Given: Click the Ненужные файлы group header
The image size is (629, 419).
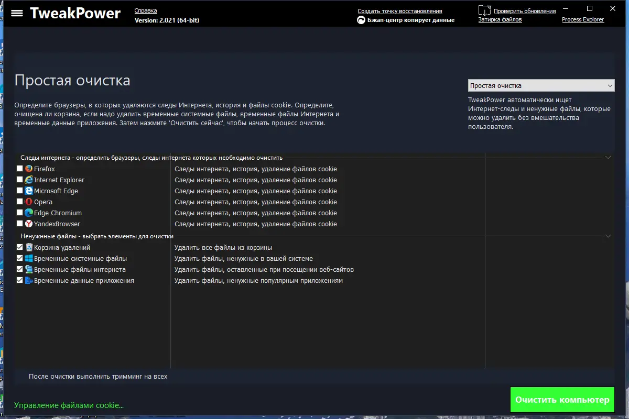Looking at the screenshot, I should pyautogui.click(x=97, y=236).
